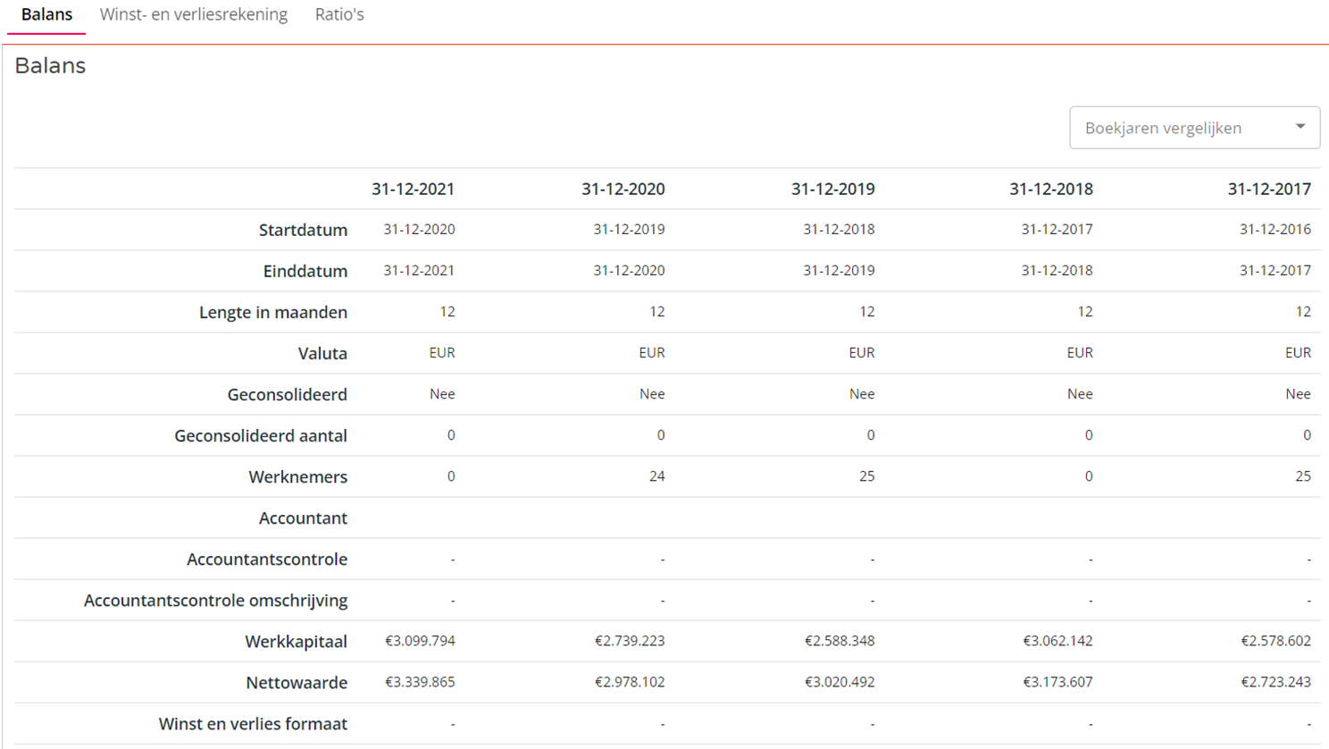Click the Winst en verlies formaat label
The width and height of the screenshot is (1329, 749).
[253, 724]
